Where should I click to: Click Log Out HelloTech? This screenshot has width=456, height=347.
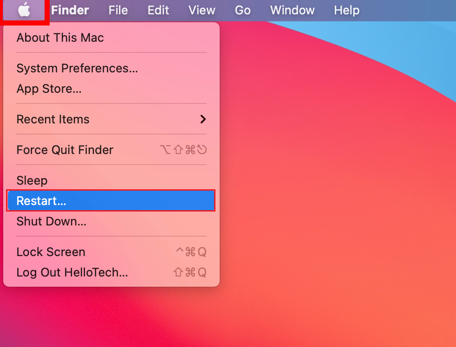(72, 272)
